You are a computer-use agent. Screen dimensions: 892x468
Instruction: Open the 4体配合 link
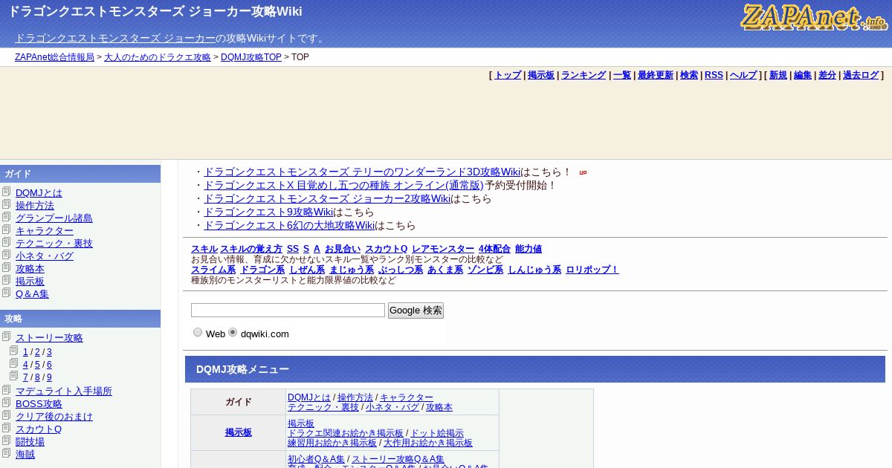[494, 249]
